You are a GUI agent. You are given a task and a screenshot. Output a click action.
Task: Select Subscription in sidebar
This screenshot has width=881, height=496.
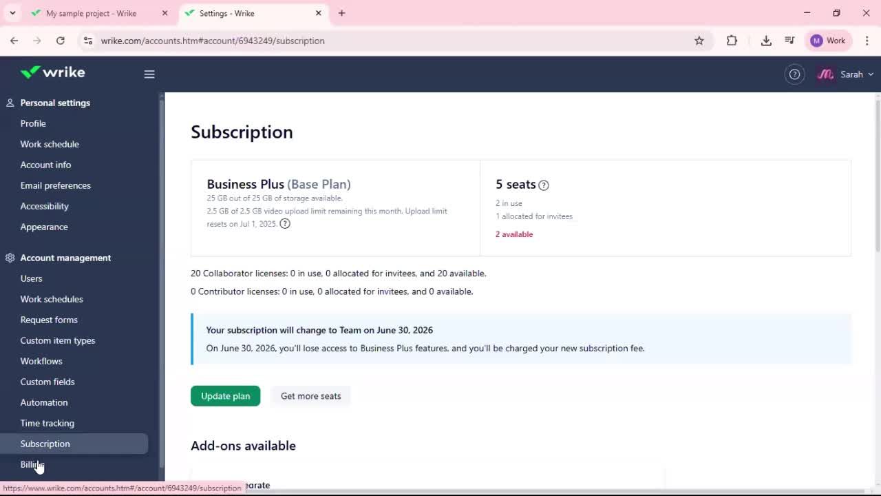tap(74, 444)
